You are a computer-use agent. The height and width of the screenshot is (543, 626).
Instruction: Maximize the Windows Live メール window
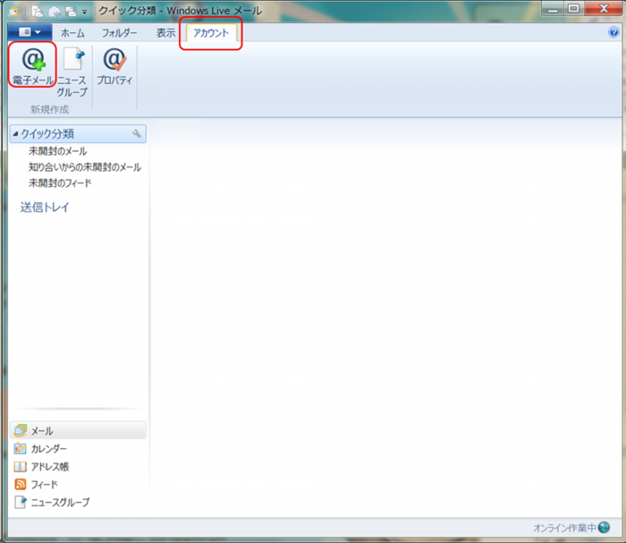pyautogui.click(x=574, y=8)
